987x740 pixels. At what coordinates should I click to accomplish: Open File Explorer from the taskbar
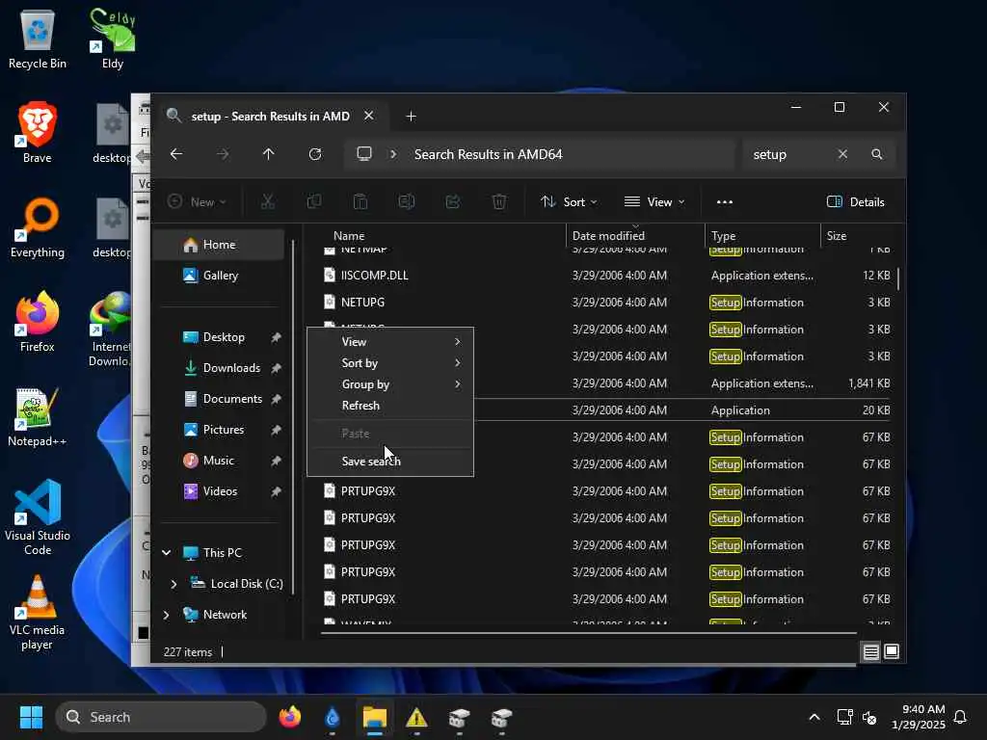point(375,717)
